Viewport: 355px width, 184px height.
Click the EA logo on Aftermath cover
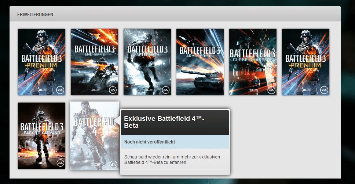pos(165,89)
